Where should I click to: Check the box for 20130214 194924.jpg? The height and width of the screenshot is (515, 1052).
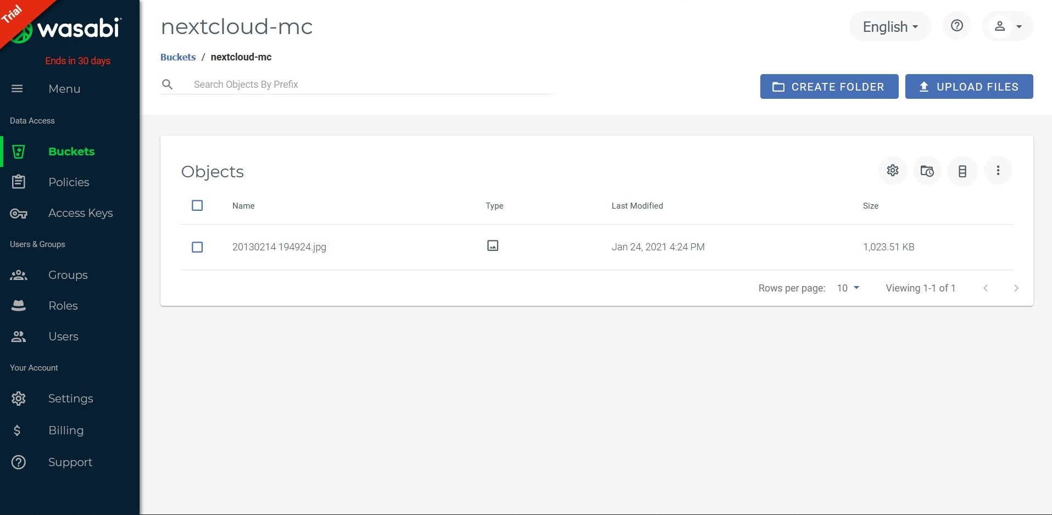tap(197, 247)
